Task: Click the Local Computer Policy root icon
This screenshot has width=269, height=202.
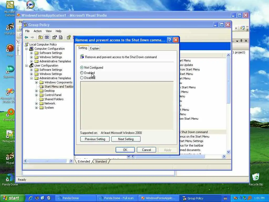Action: pos(27,44)
